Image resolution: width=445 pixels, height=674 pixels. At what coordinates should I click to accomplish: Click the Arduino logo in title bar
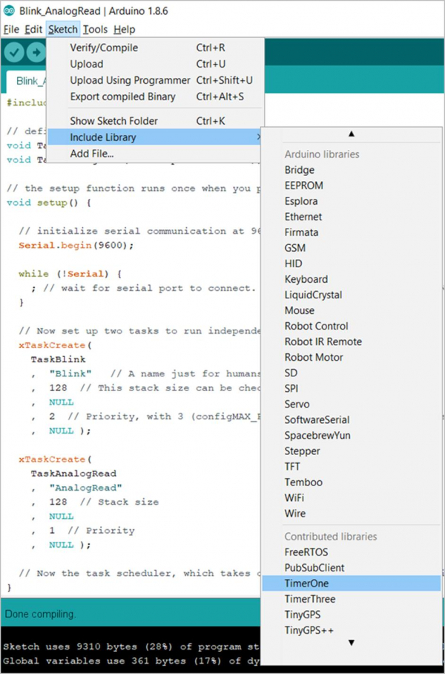pyautogui.click(x=9, y=11)
